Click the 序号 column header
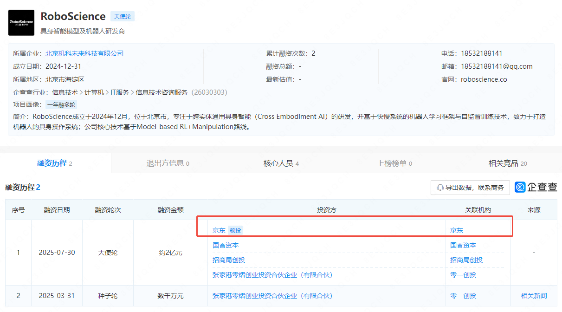 (19, 210)
